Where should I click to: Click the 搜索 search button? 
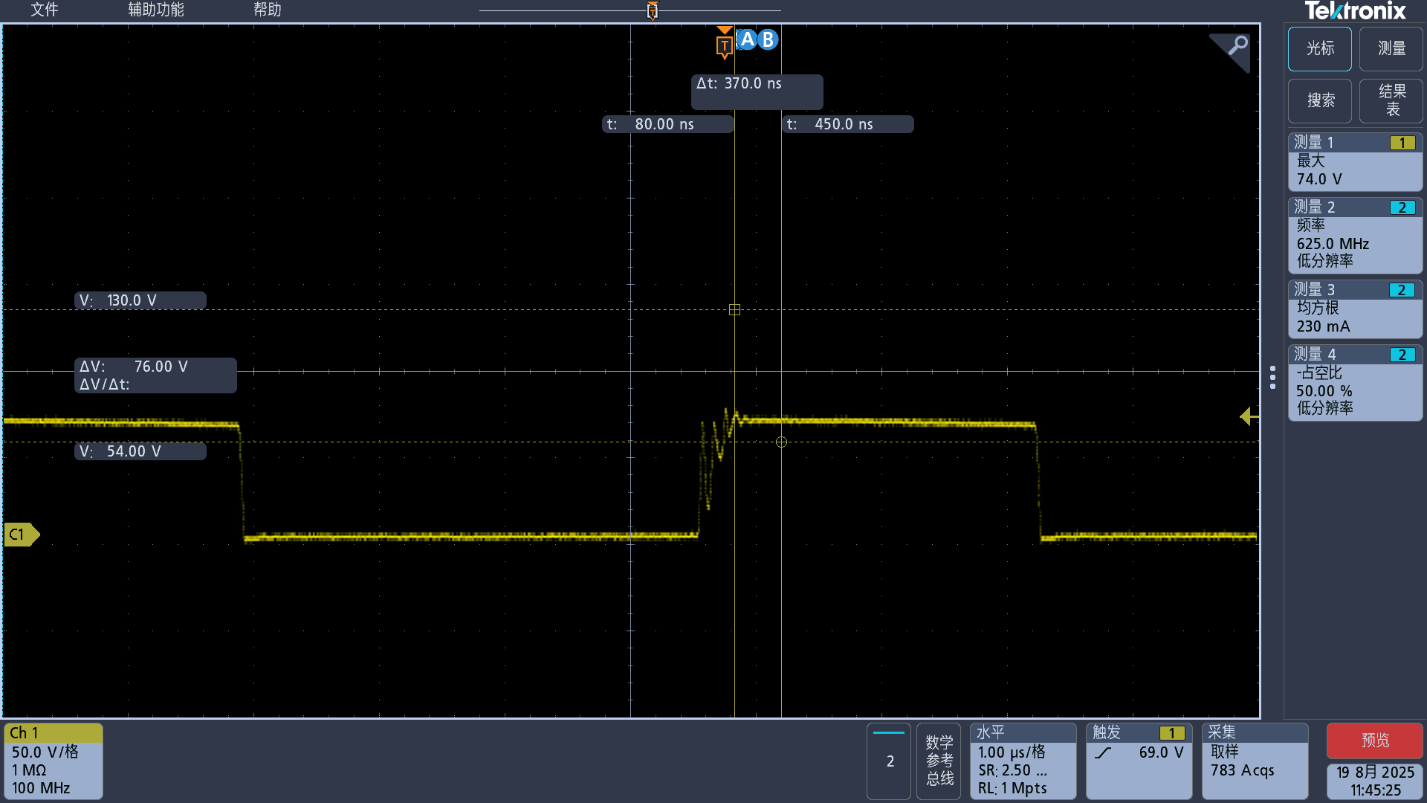tap(1320, 101)
